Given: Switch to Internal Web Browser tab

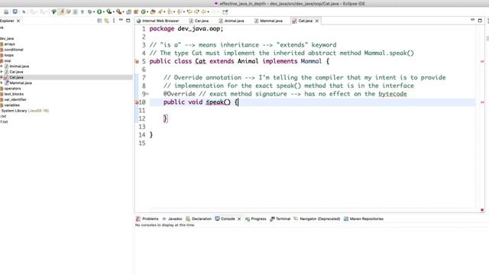Looking at the screenshot, I should 158,21.
